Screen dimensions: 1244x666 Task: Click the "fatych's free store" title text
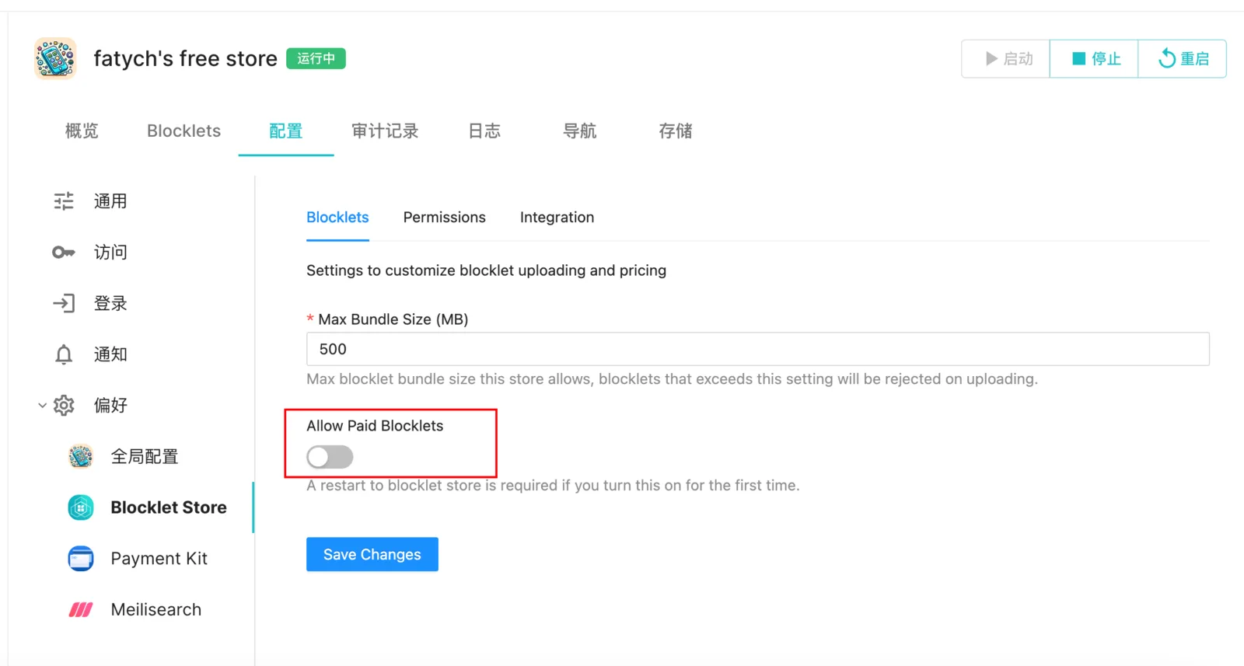click(x=185, y=59)
